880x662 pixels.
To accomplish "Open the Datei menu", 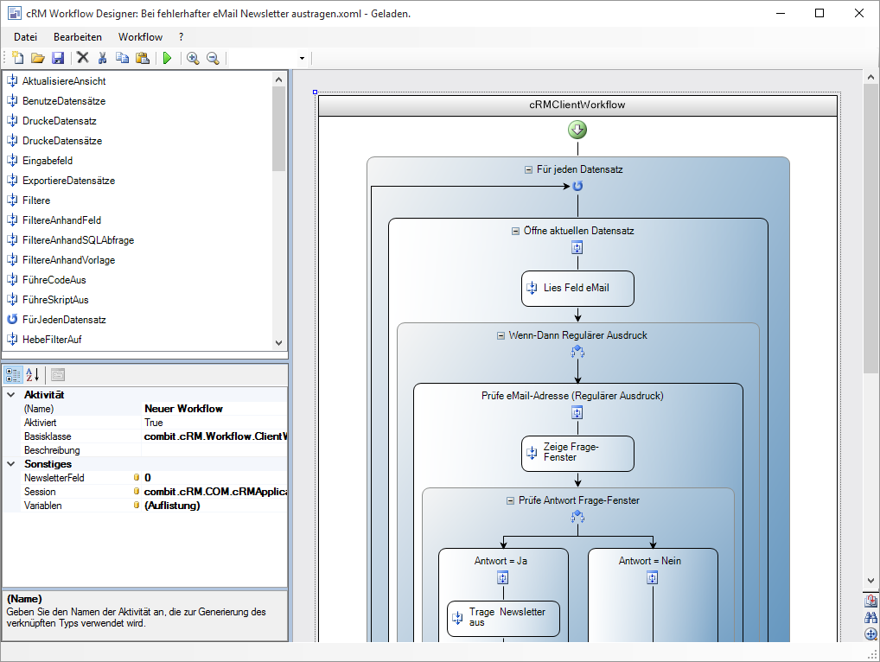I will (25, 37).
